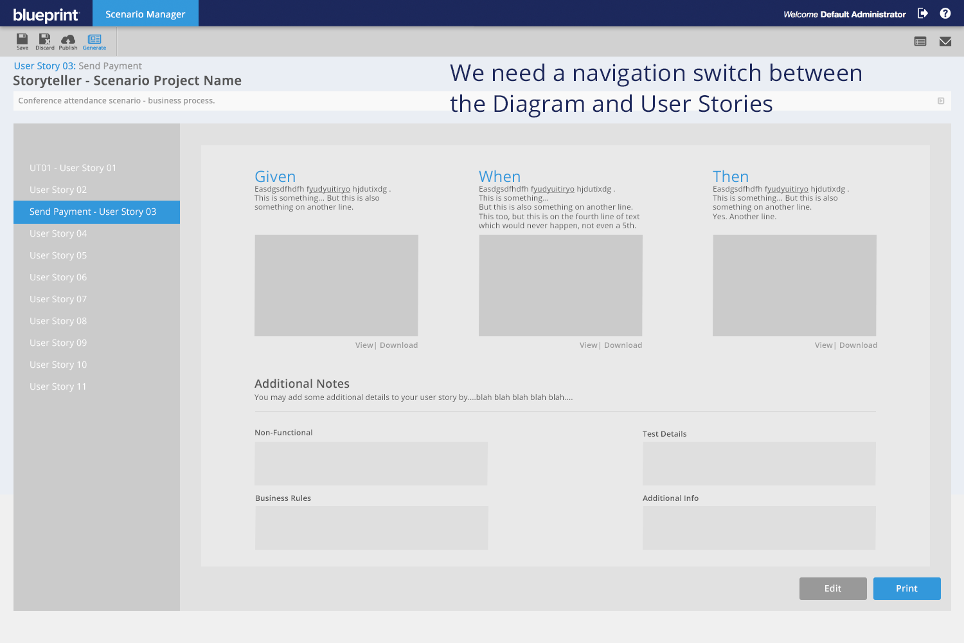Open the Given image placeholder

(x=336, y=285)
